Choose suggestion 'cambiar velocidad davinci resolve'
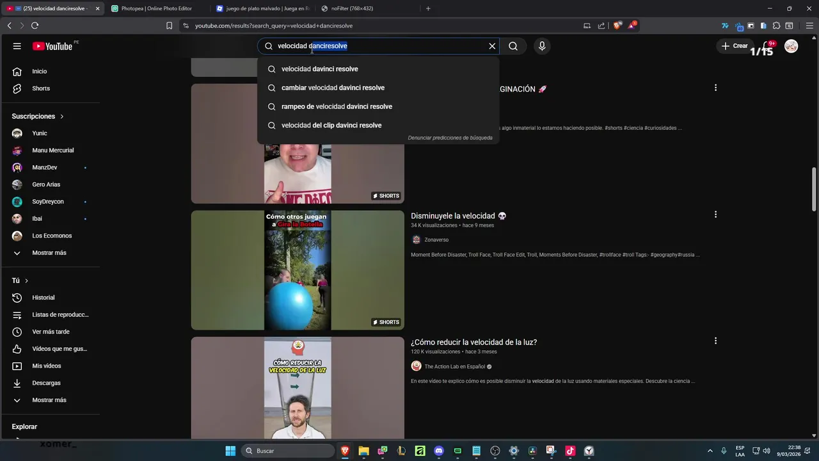Screen dimensions: 819x461 378,88
